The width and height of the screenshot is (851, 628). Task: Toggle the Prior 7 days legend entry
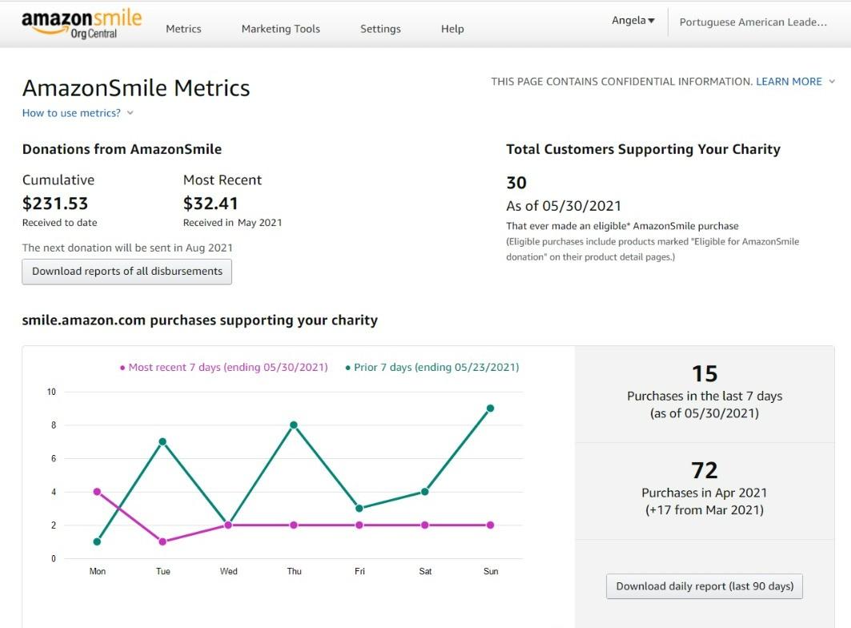point(432,367)
